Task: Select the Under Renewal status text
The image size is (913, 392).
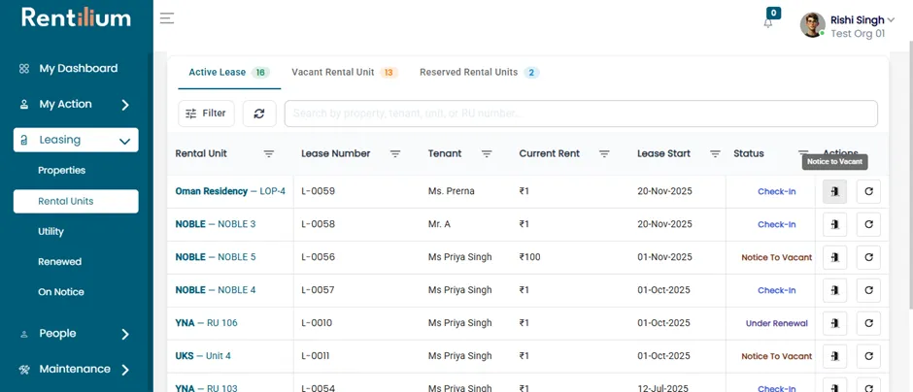Action: pyautogui.click(x=777, y=323)
